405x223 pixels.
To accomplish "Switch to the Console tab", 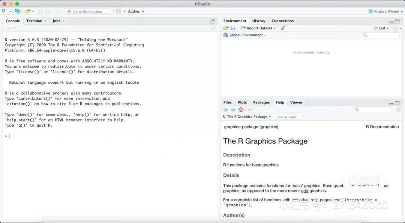I will coord(13,21).
